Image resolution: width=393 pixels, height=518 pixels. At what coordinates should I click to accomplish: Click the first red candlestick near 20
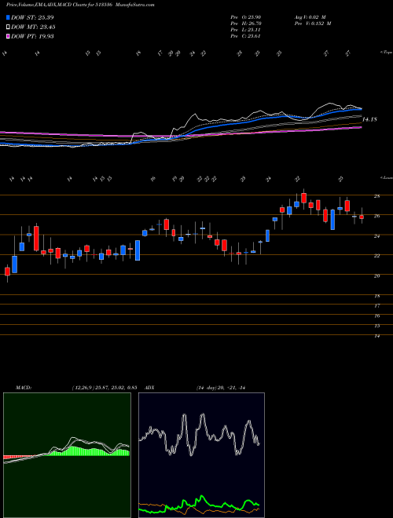[x=7, y=272]
